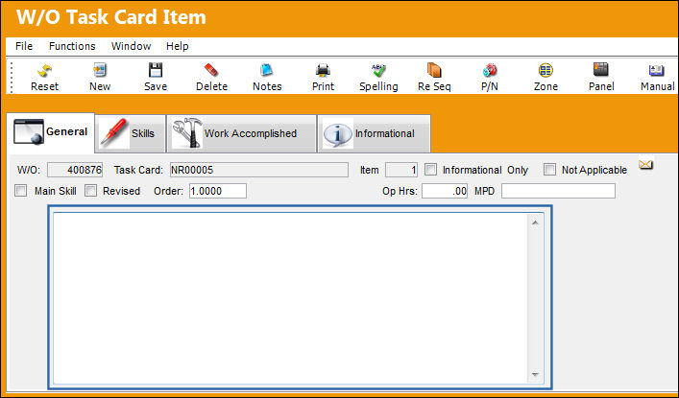Viewport: 679px width, 398px height.
Task: Toggle the Main Skill checkbox
Action: [x=21, y=190]
